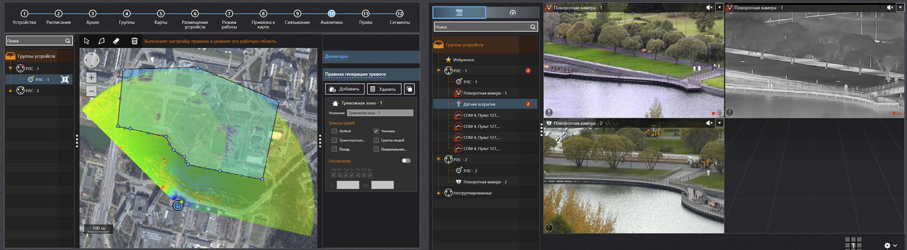Zoom out on the map
The width and height of the screenshot is (907, 250).
click(x=91, y=91)
